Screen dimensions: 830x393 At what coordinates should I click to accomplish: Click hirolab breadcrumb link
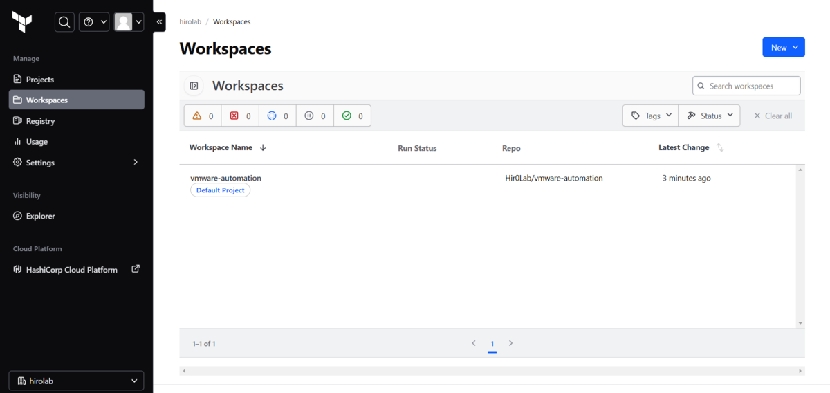[190, 21]
